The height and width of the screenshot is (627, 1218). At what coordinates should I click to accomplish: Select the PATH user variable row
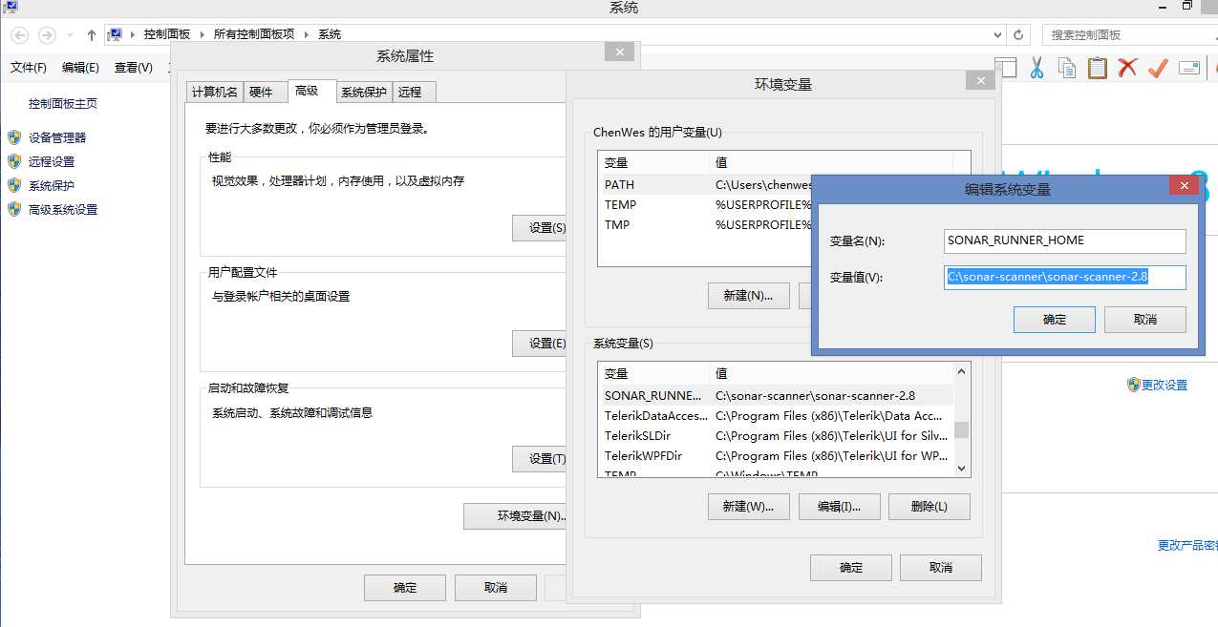(704, 184)
